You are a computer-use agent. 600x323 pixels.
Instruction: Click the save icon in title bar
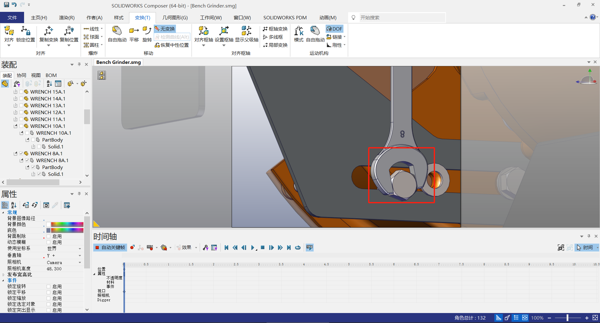coord(6,5)
